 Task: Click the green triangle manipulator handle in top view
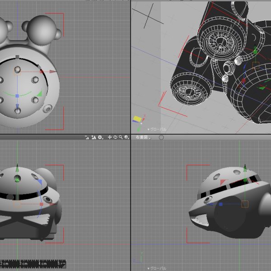click(39, 94)
